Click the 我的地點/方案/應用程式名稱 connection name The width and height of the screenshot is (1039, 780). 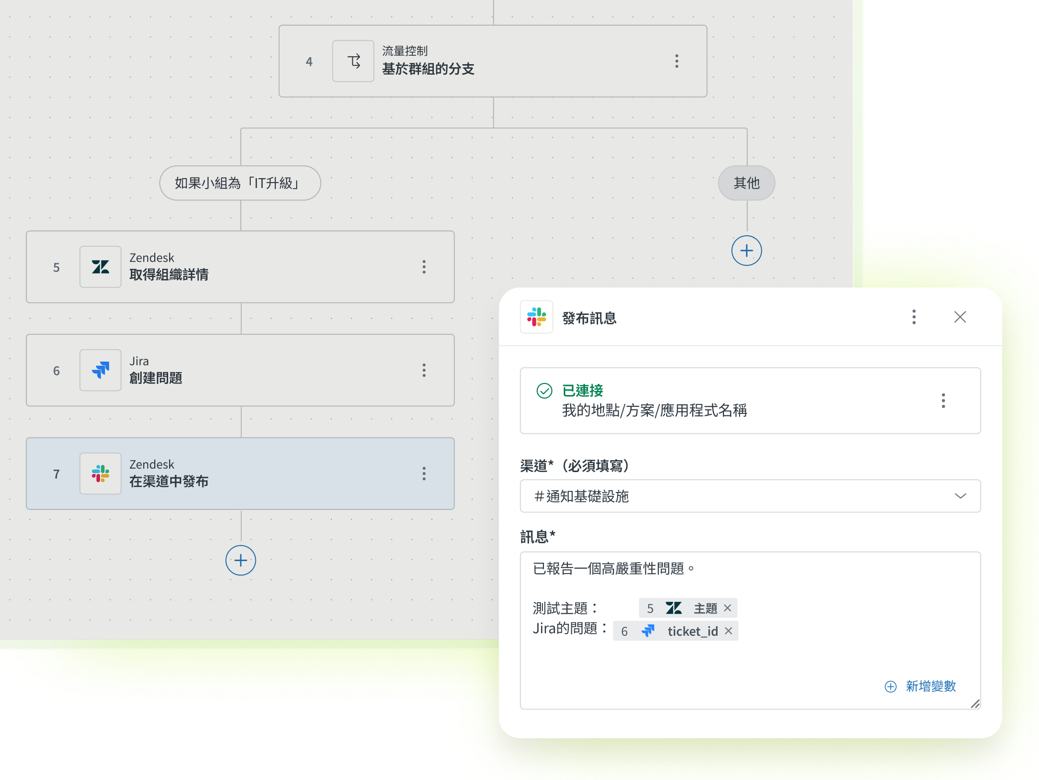654,410
